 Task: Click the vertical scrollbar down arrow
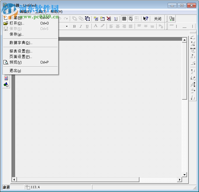pyautogui.click(x=184, y=175)
